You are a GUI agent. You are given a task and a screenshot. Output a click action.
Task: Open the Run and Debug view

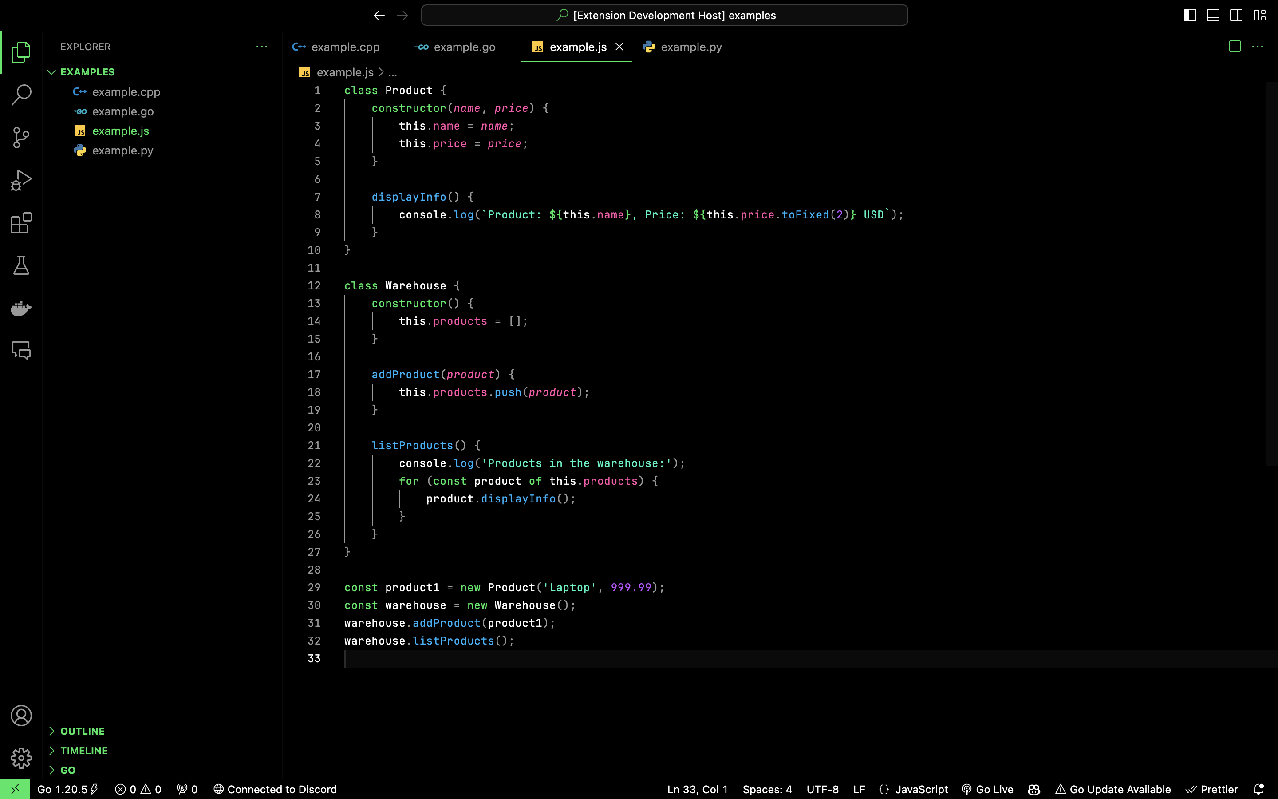pyautogui.click(x=21, y=180)
